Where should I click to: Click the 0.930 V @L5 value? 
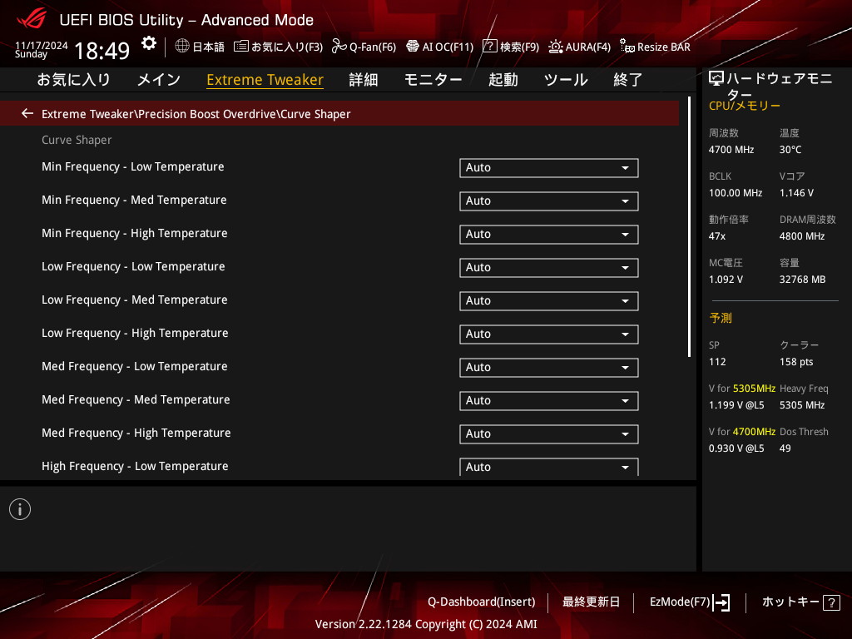click(x=736, y=448)
